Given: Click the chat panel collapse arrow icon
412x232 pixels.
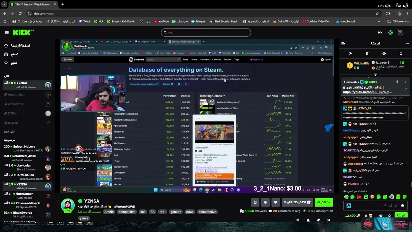Looking at the screenshot, I should pyautogui.click(x=343, y=43).
